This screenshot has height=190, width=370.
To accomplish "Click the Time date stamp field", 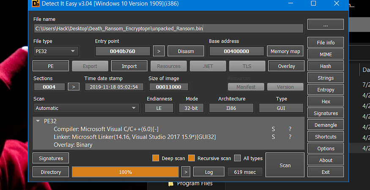I will click(114, 87).
